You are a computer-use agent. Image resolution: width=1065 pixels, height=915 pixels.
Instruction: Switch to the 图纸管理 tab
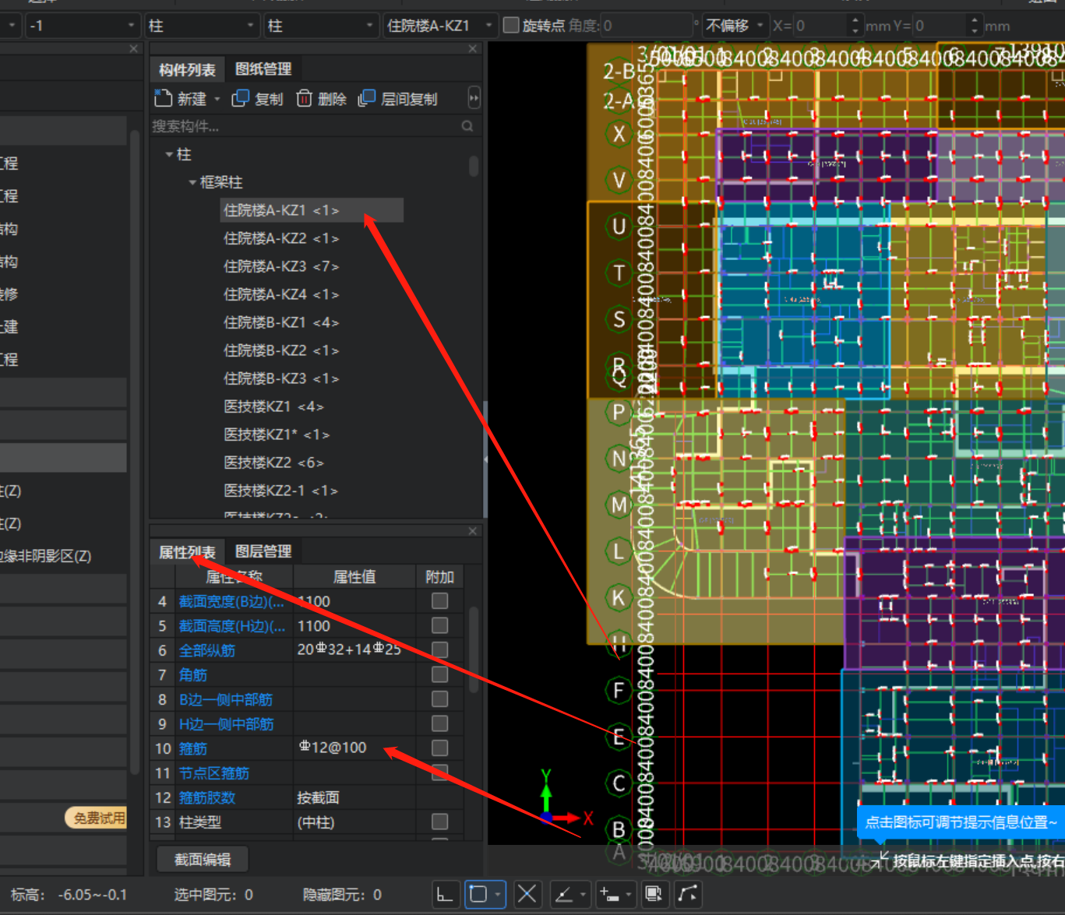(263, 69)
